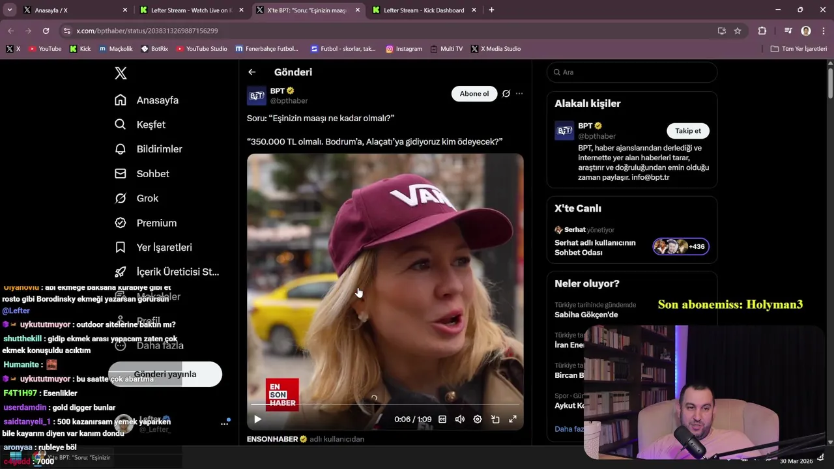This screenshot has height=469, width=834.
Task: Click the back arrow next to Gönderi
Action: (x=252, y=72)
